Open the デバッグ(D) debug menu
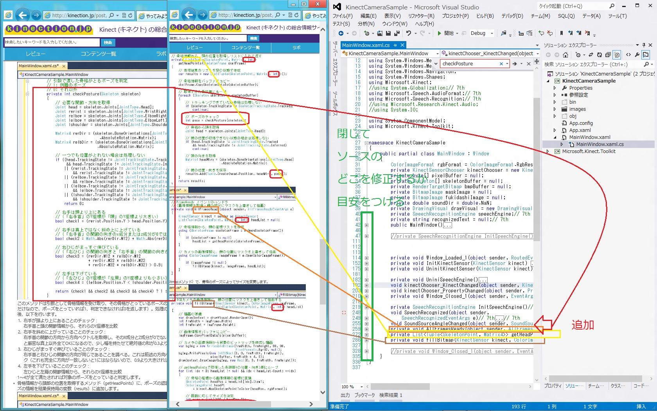The height and width of the screenshot is (411, 657). (512, 16)
